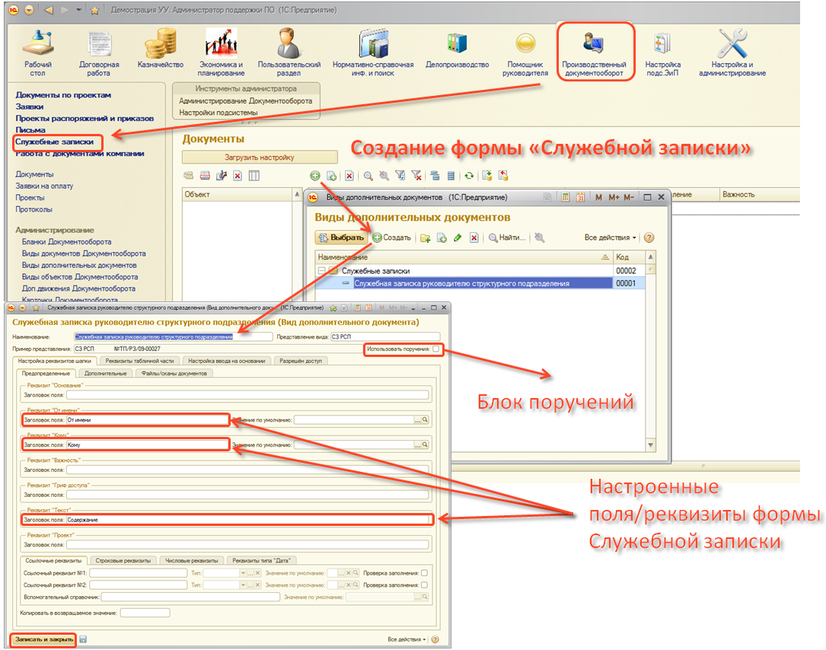Expand Тип dropdown for Ссылочный реквизит №1

pos(243,573)
